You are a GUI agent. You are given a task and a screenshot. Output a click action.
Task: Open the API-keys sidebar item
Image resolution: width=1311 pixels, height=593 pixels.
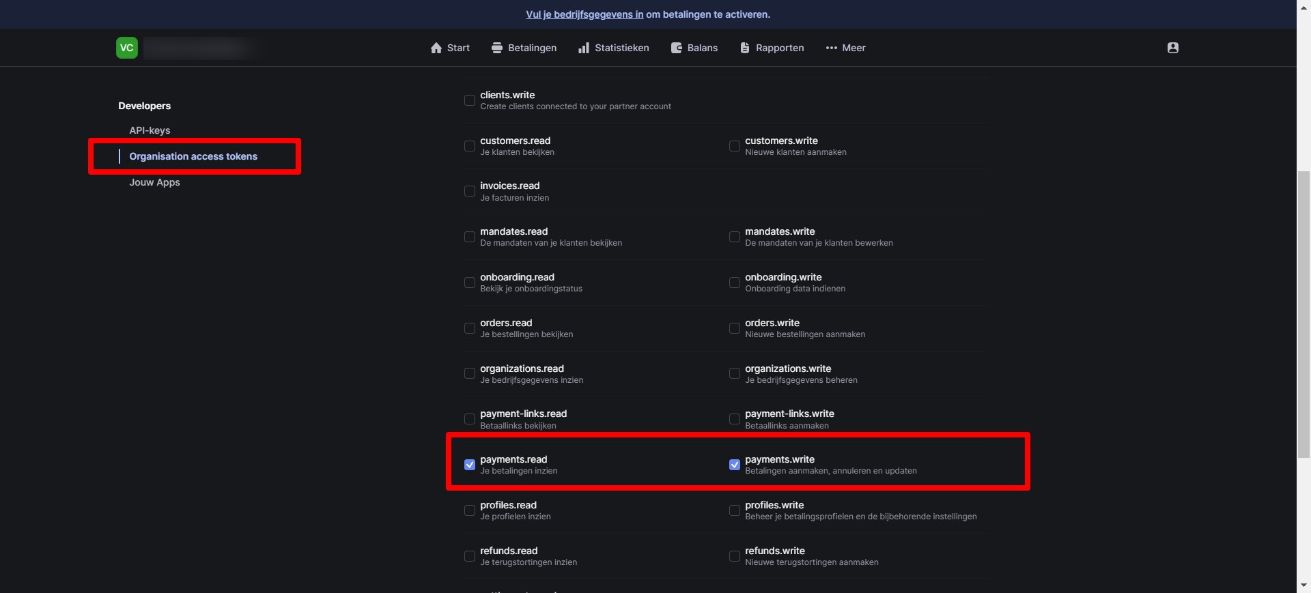(x=150, y=130)
